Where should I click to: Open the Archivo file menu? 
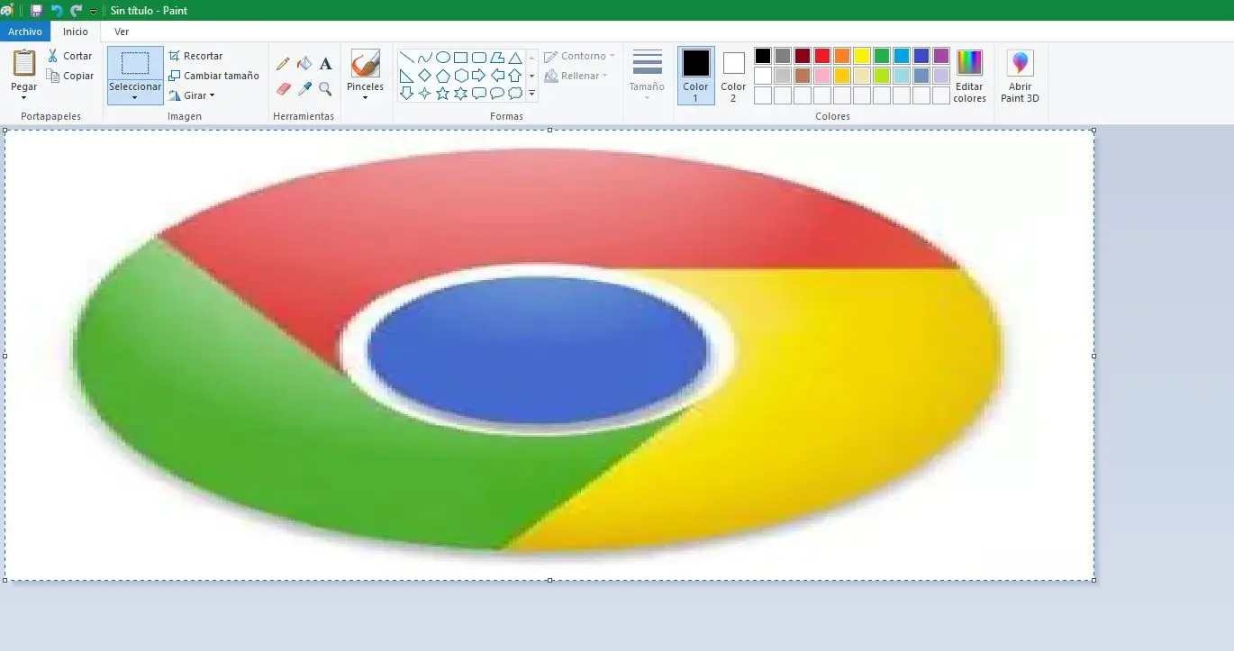(25, 32)
